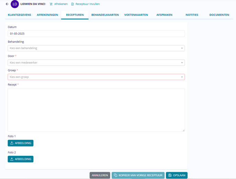This screenshot has height=179, width=236.
Task: Upload an image for Foto 2
Action: pyautogui.click(x=21, y=159)
